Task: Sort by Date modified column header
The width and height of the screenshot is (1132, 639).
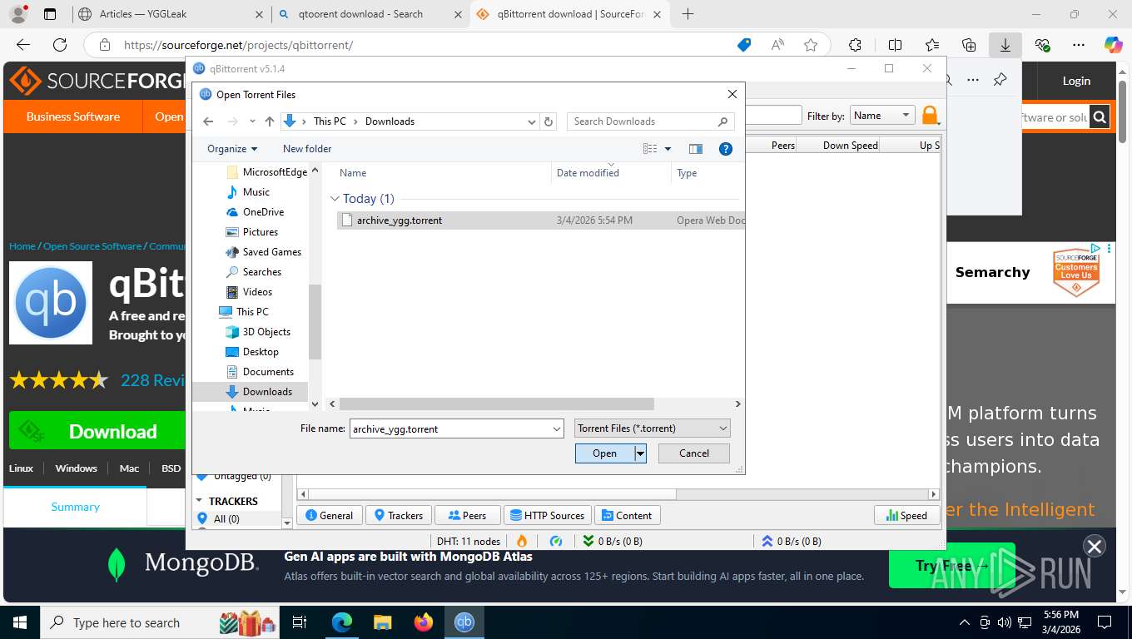Action: [611, 173]
